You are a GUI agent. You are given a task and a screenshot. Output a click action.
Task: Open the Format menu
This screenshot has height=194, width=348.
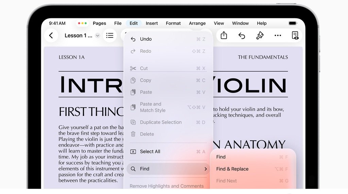point(173,23)
